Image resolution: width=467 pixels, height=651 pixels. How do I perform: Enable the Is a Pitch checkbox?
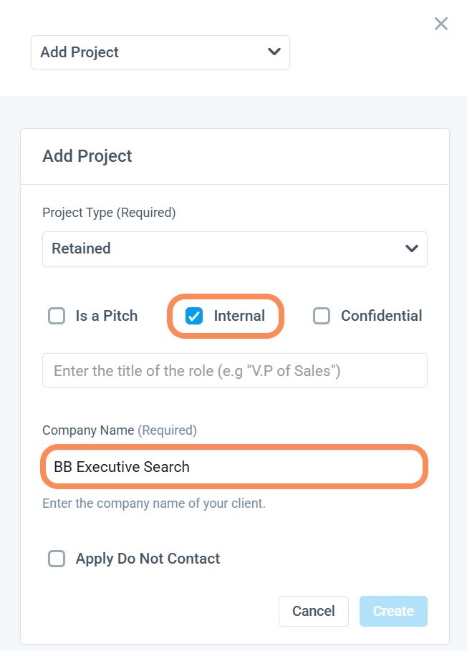point(57,316)
